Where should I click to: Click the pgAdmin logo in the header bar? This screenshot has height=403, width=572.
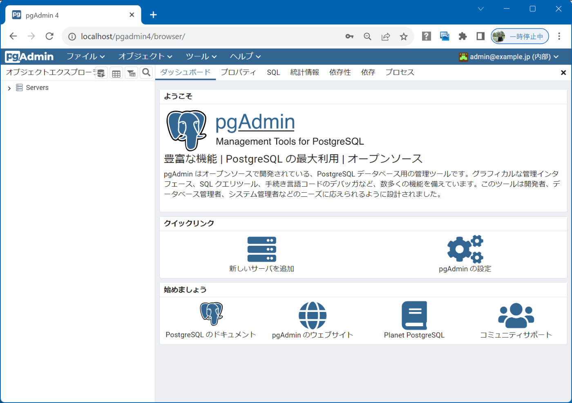[x=29, y=56]
